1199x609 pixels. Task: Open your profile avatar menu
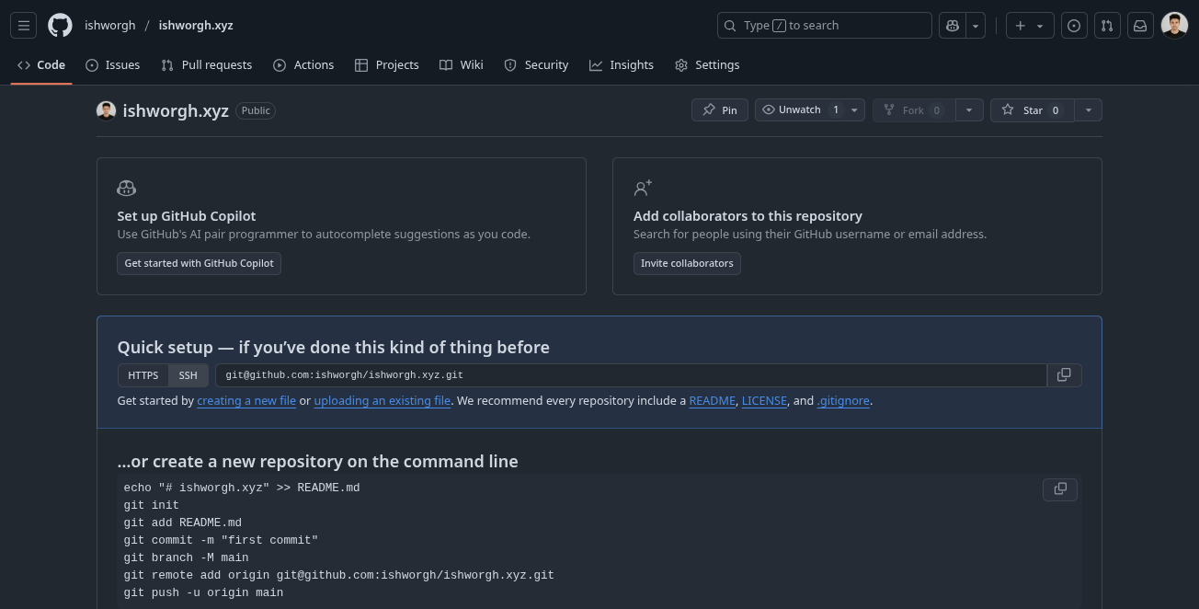click(x=1174, y=25)
